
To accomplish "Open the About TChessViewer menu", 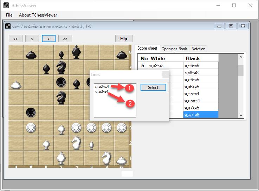I will click(x=38, y=15).
